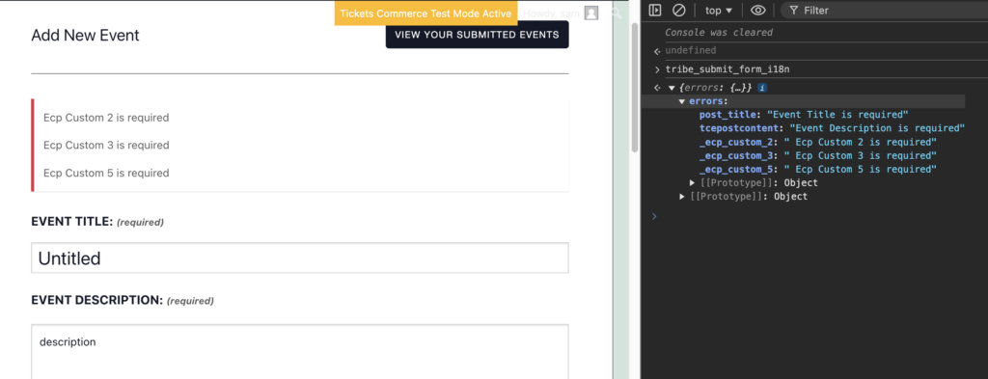Image resolution: width=988 pixels, height=379 pixels.
Task: Toggle the console sidebar panel icon
Action: click(x=655, y=10)
